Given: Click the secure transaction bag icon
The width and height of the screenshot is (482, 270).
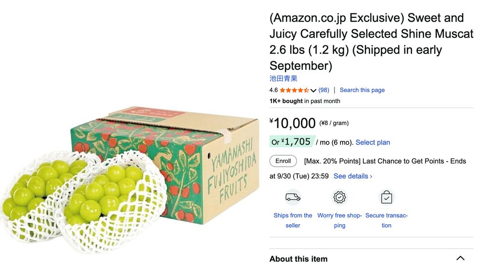Looking at the screenshot, I should (387, 197).
